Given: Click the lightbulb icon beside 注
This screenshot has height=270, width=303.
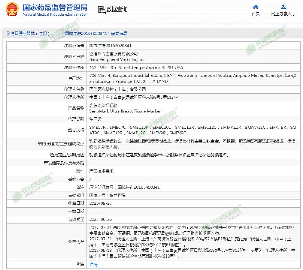Looking at the screenshot, I should click(78, 264).
